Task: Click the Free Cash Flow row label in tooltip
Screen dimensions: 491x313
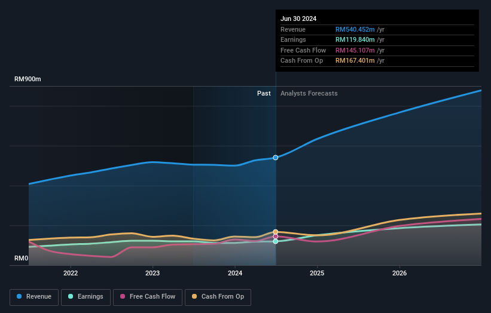Action: tap(303, 50)
